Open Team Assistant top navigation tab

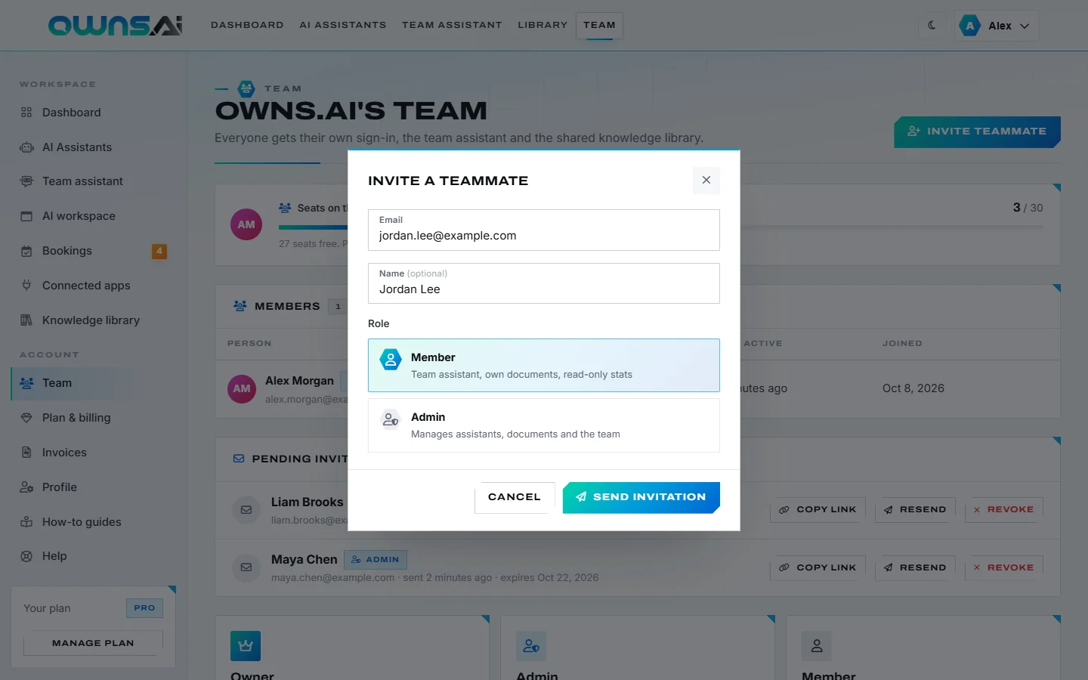coord(452,25)
